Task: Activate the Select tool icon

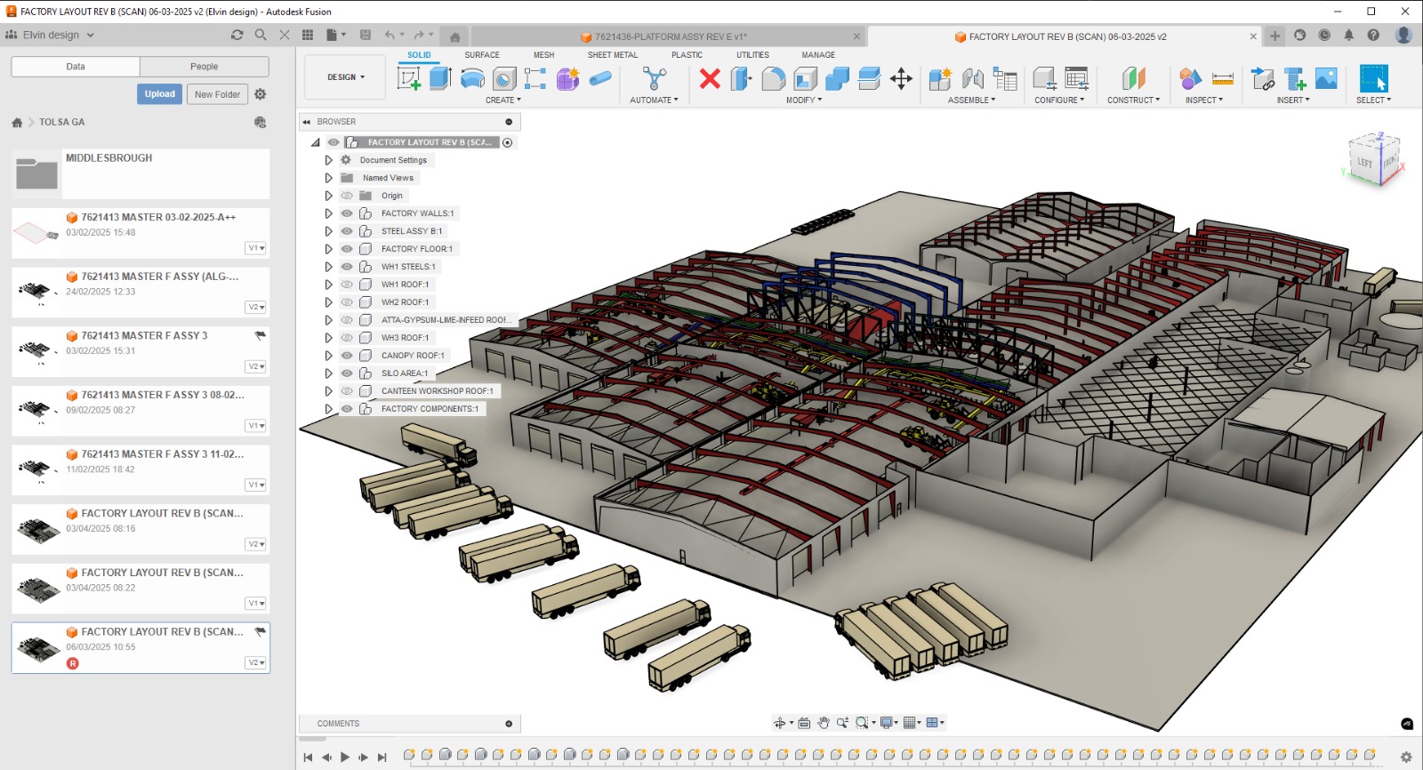Action: click(1373, 78)
